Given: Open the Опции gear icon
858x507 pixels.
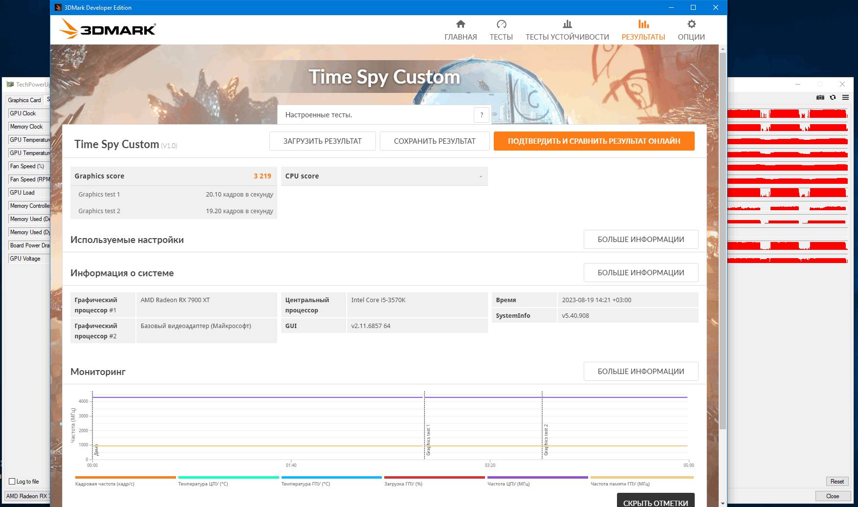Looking at the screenshot, I should tap(691, 24).
